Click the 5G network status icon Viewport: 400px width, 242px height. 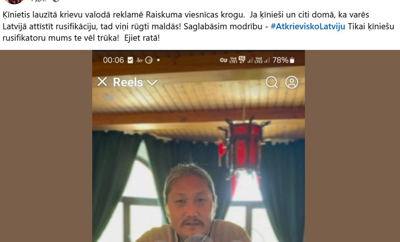pyautogui.click(x=242, y=60)
